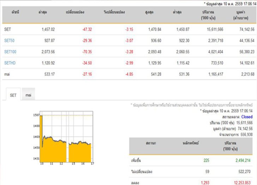Select mai volume 1,165,417
Screen dimensions: 257x185
(x=216, y=74)
